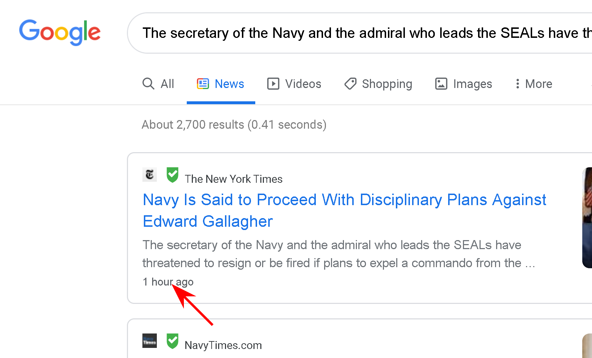592x358 pixels.
Task: Click the "1 hour ago" timestamp
Action: tap(168, 282)
